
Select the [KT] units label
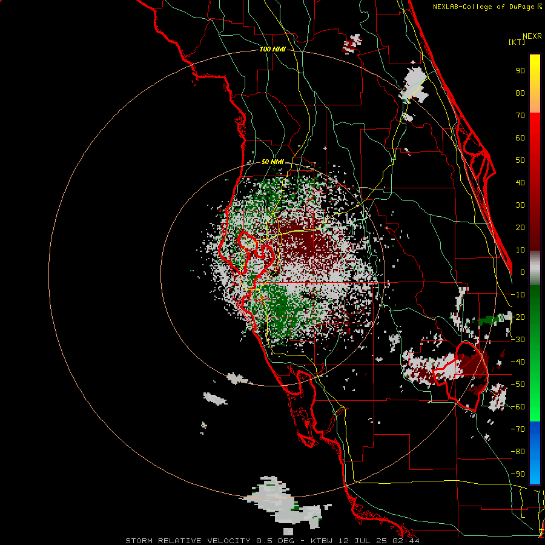coord(517,42)
